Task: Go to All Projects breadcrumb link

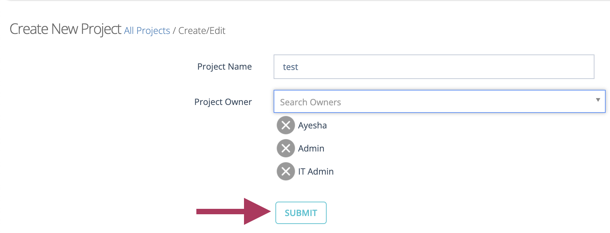Action: pyautogui.click(x=147, y=31)
